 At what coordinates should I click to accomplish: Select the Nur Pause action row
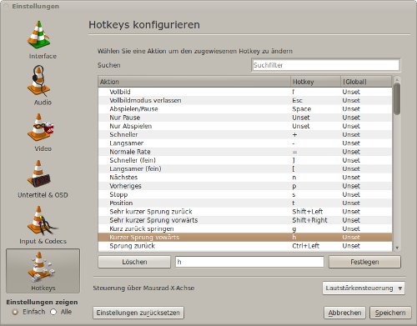tap(245, 118)
